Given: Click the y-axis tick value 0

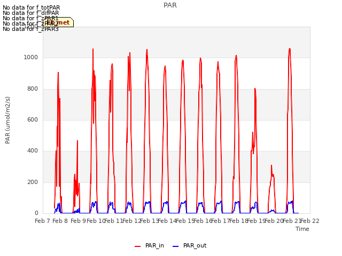Looking at the screenshot, I should coord(36,213).
